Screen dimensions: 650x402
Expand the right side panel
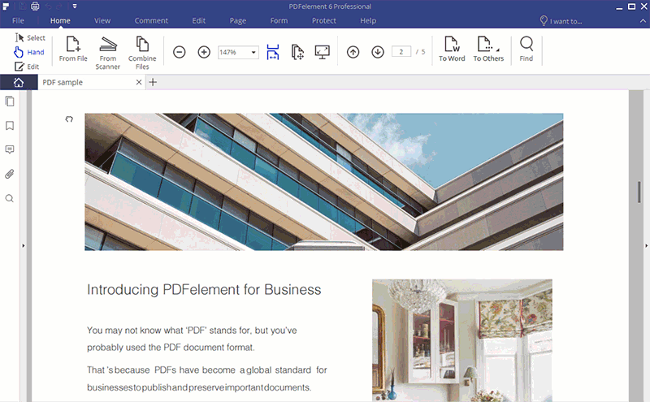pos(646,246)
